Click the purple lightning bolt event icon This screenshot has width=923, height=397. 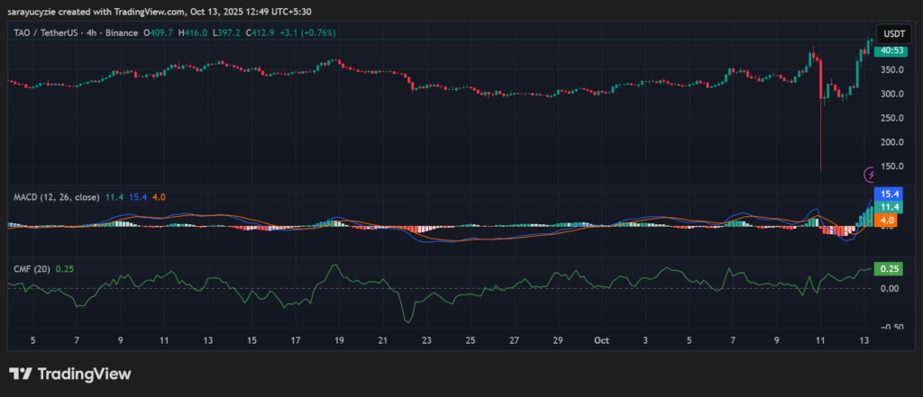click(x=871, y=175)
